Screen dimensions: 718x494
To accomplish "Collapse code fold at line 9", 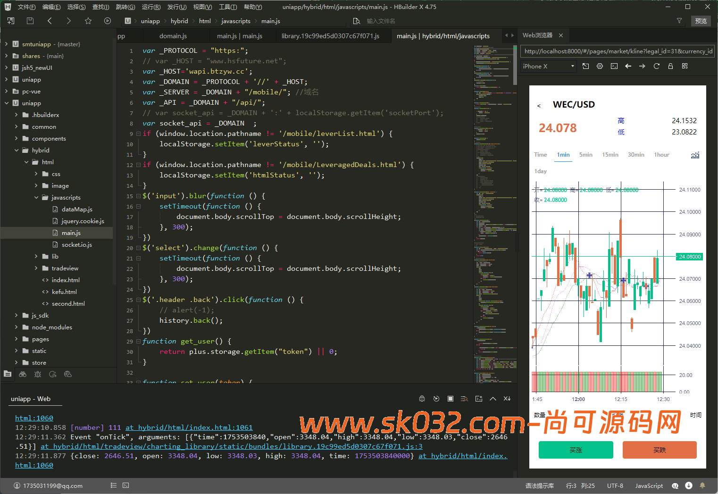I will click(138, 134).
